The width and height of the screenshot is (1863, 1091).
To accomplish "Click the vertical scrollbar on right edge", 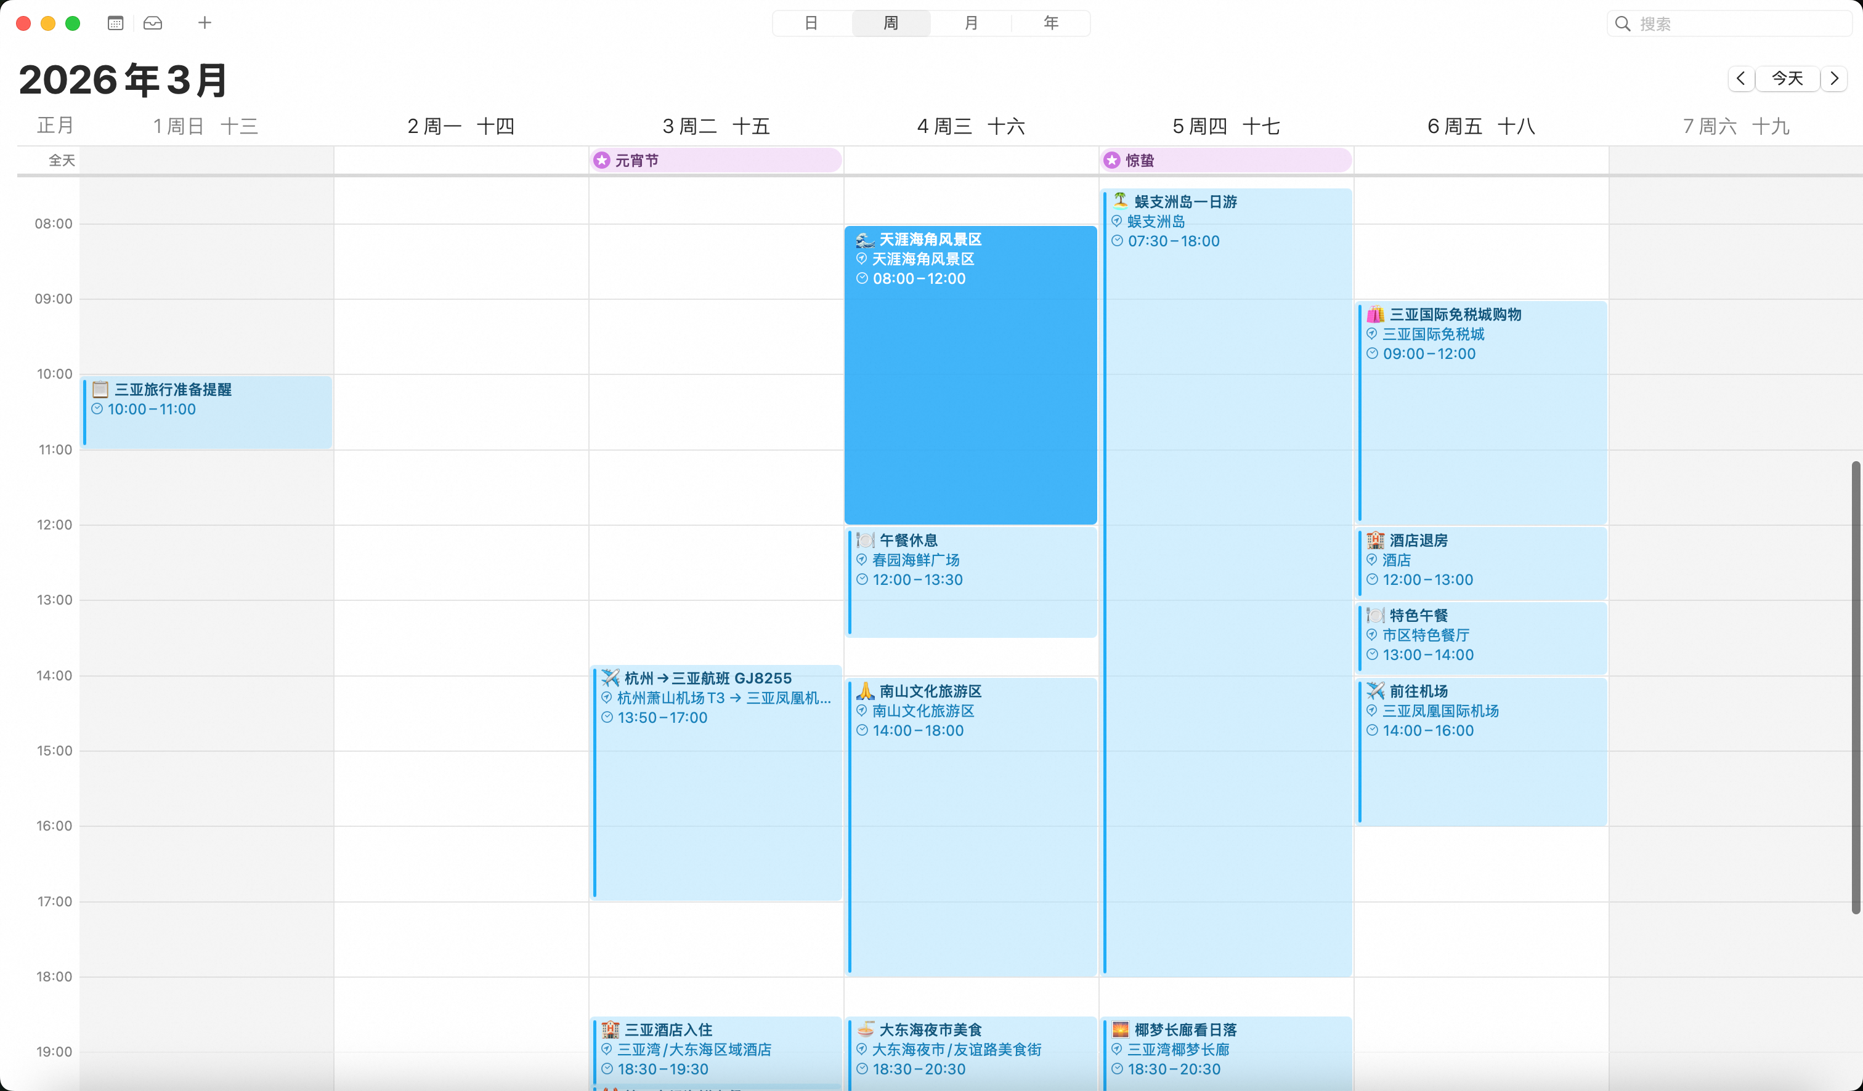I will pos(1856,687).
